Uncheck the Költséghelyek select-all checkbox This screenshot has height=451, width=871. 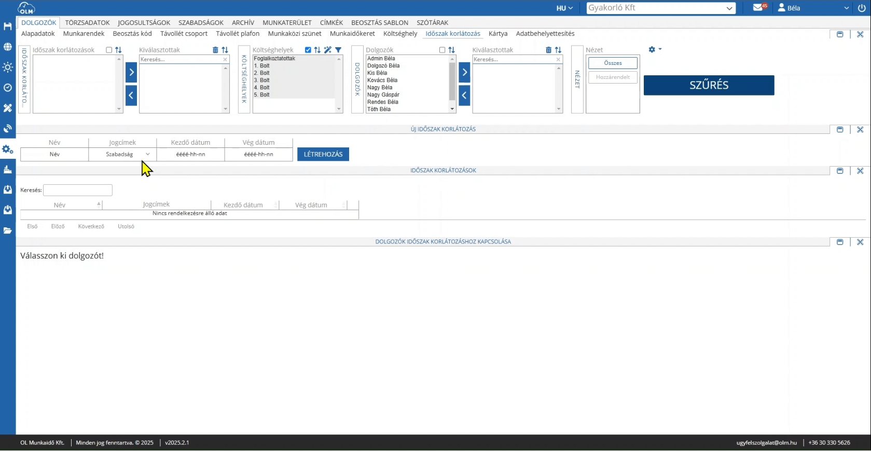coord(308,50)
